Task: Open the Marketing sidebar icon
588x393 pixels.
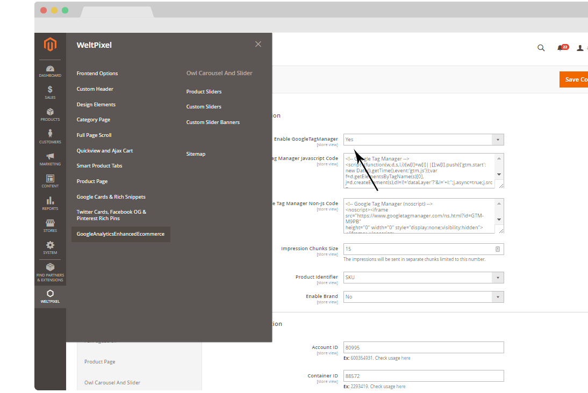Action: click(50, 157)
